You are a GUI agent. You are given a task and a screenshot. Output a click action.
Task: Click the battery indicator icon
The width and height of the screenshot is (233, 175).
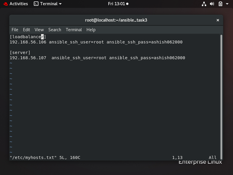220,4
